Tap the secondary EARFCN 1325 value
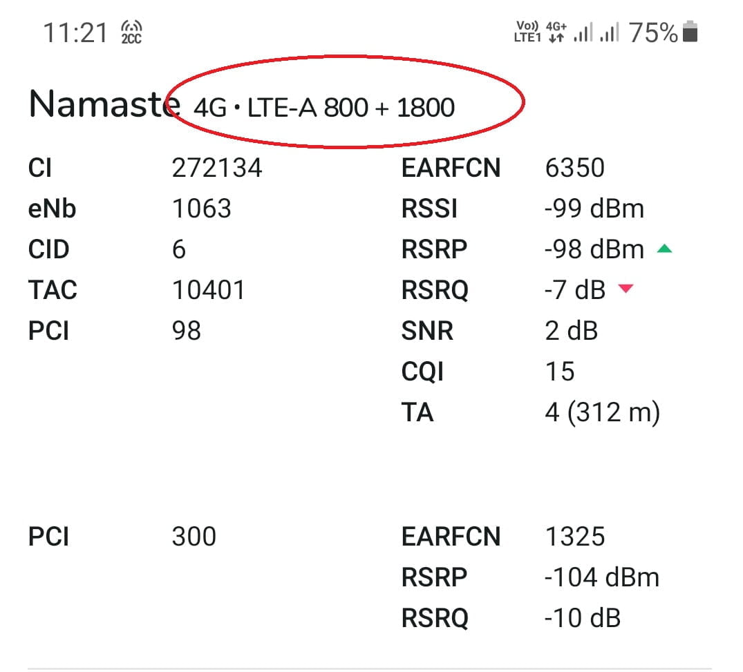The image size is (743, 672). click(575, 537)
